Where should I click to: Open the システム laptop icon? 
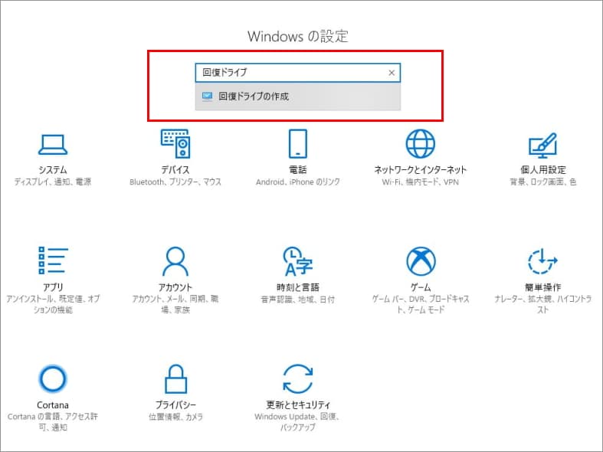coord(53,145)
